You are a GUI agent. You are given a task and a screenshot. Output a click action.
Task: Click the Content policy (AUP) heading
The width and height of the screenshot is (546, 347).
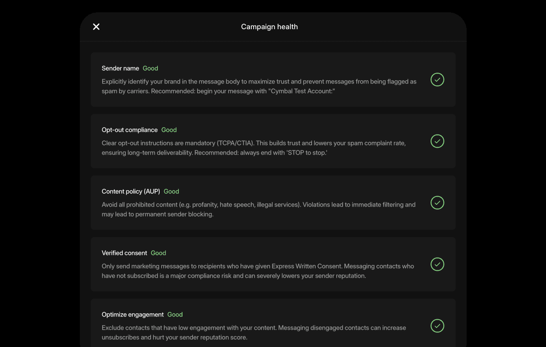click(131, 192)
